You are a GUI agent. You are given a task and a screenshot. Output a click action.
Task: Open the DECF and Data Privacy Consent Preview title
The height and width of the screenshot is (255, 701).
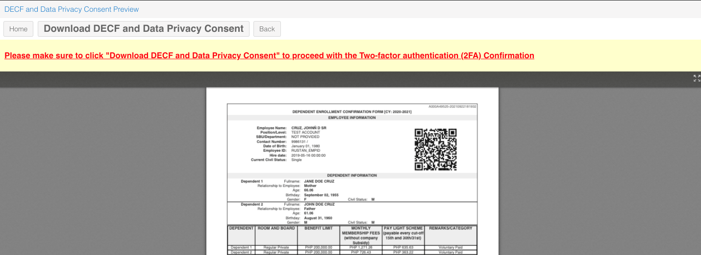point(72,9)
